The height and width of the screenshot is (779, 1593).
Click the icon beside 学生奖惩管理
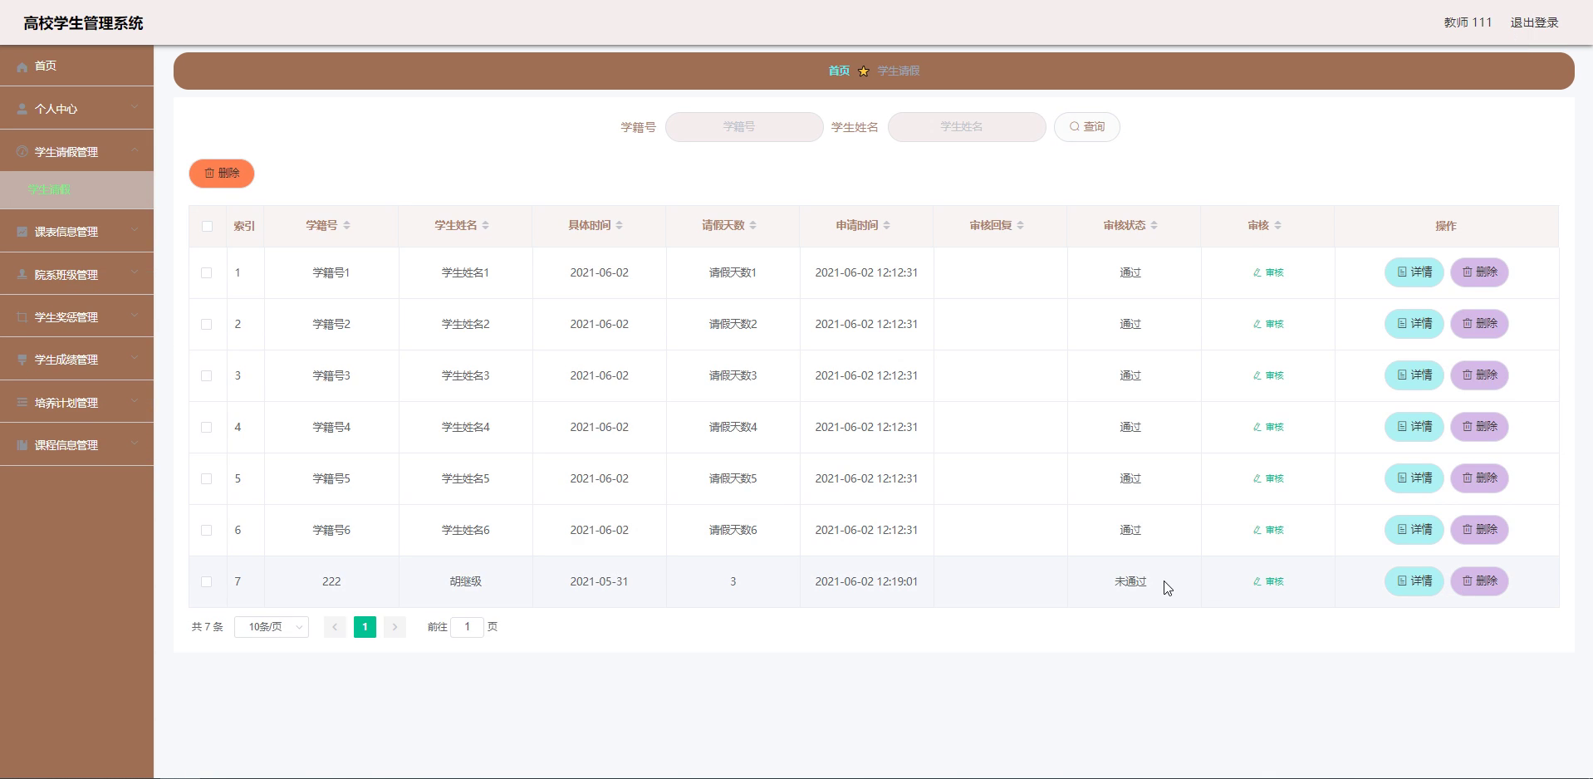(22, 317)
